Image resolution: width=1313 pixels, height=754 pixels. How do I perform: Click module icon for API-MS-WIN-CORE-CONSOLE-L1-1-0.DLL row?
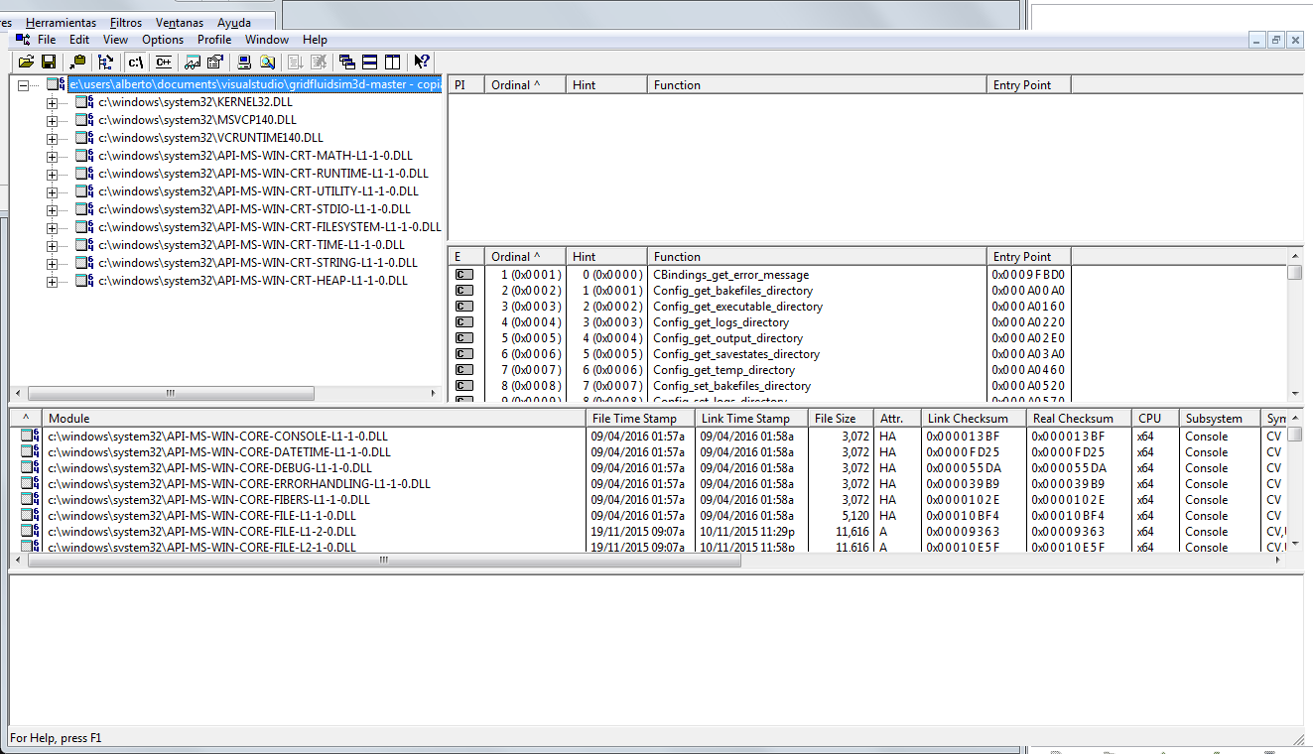pos(31,437)
